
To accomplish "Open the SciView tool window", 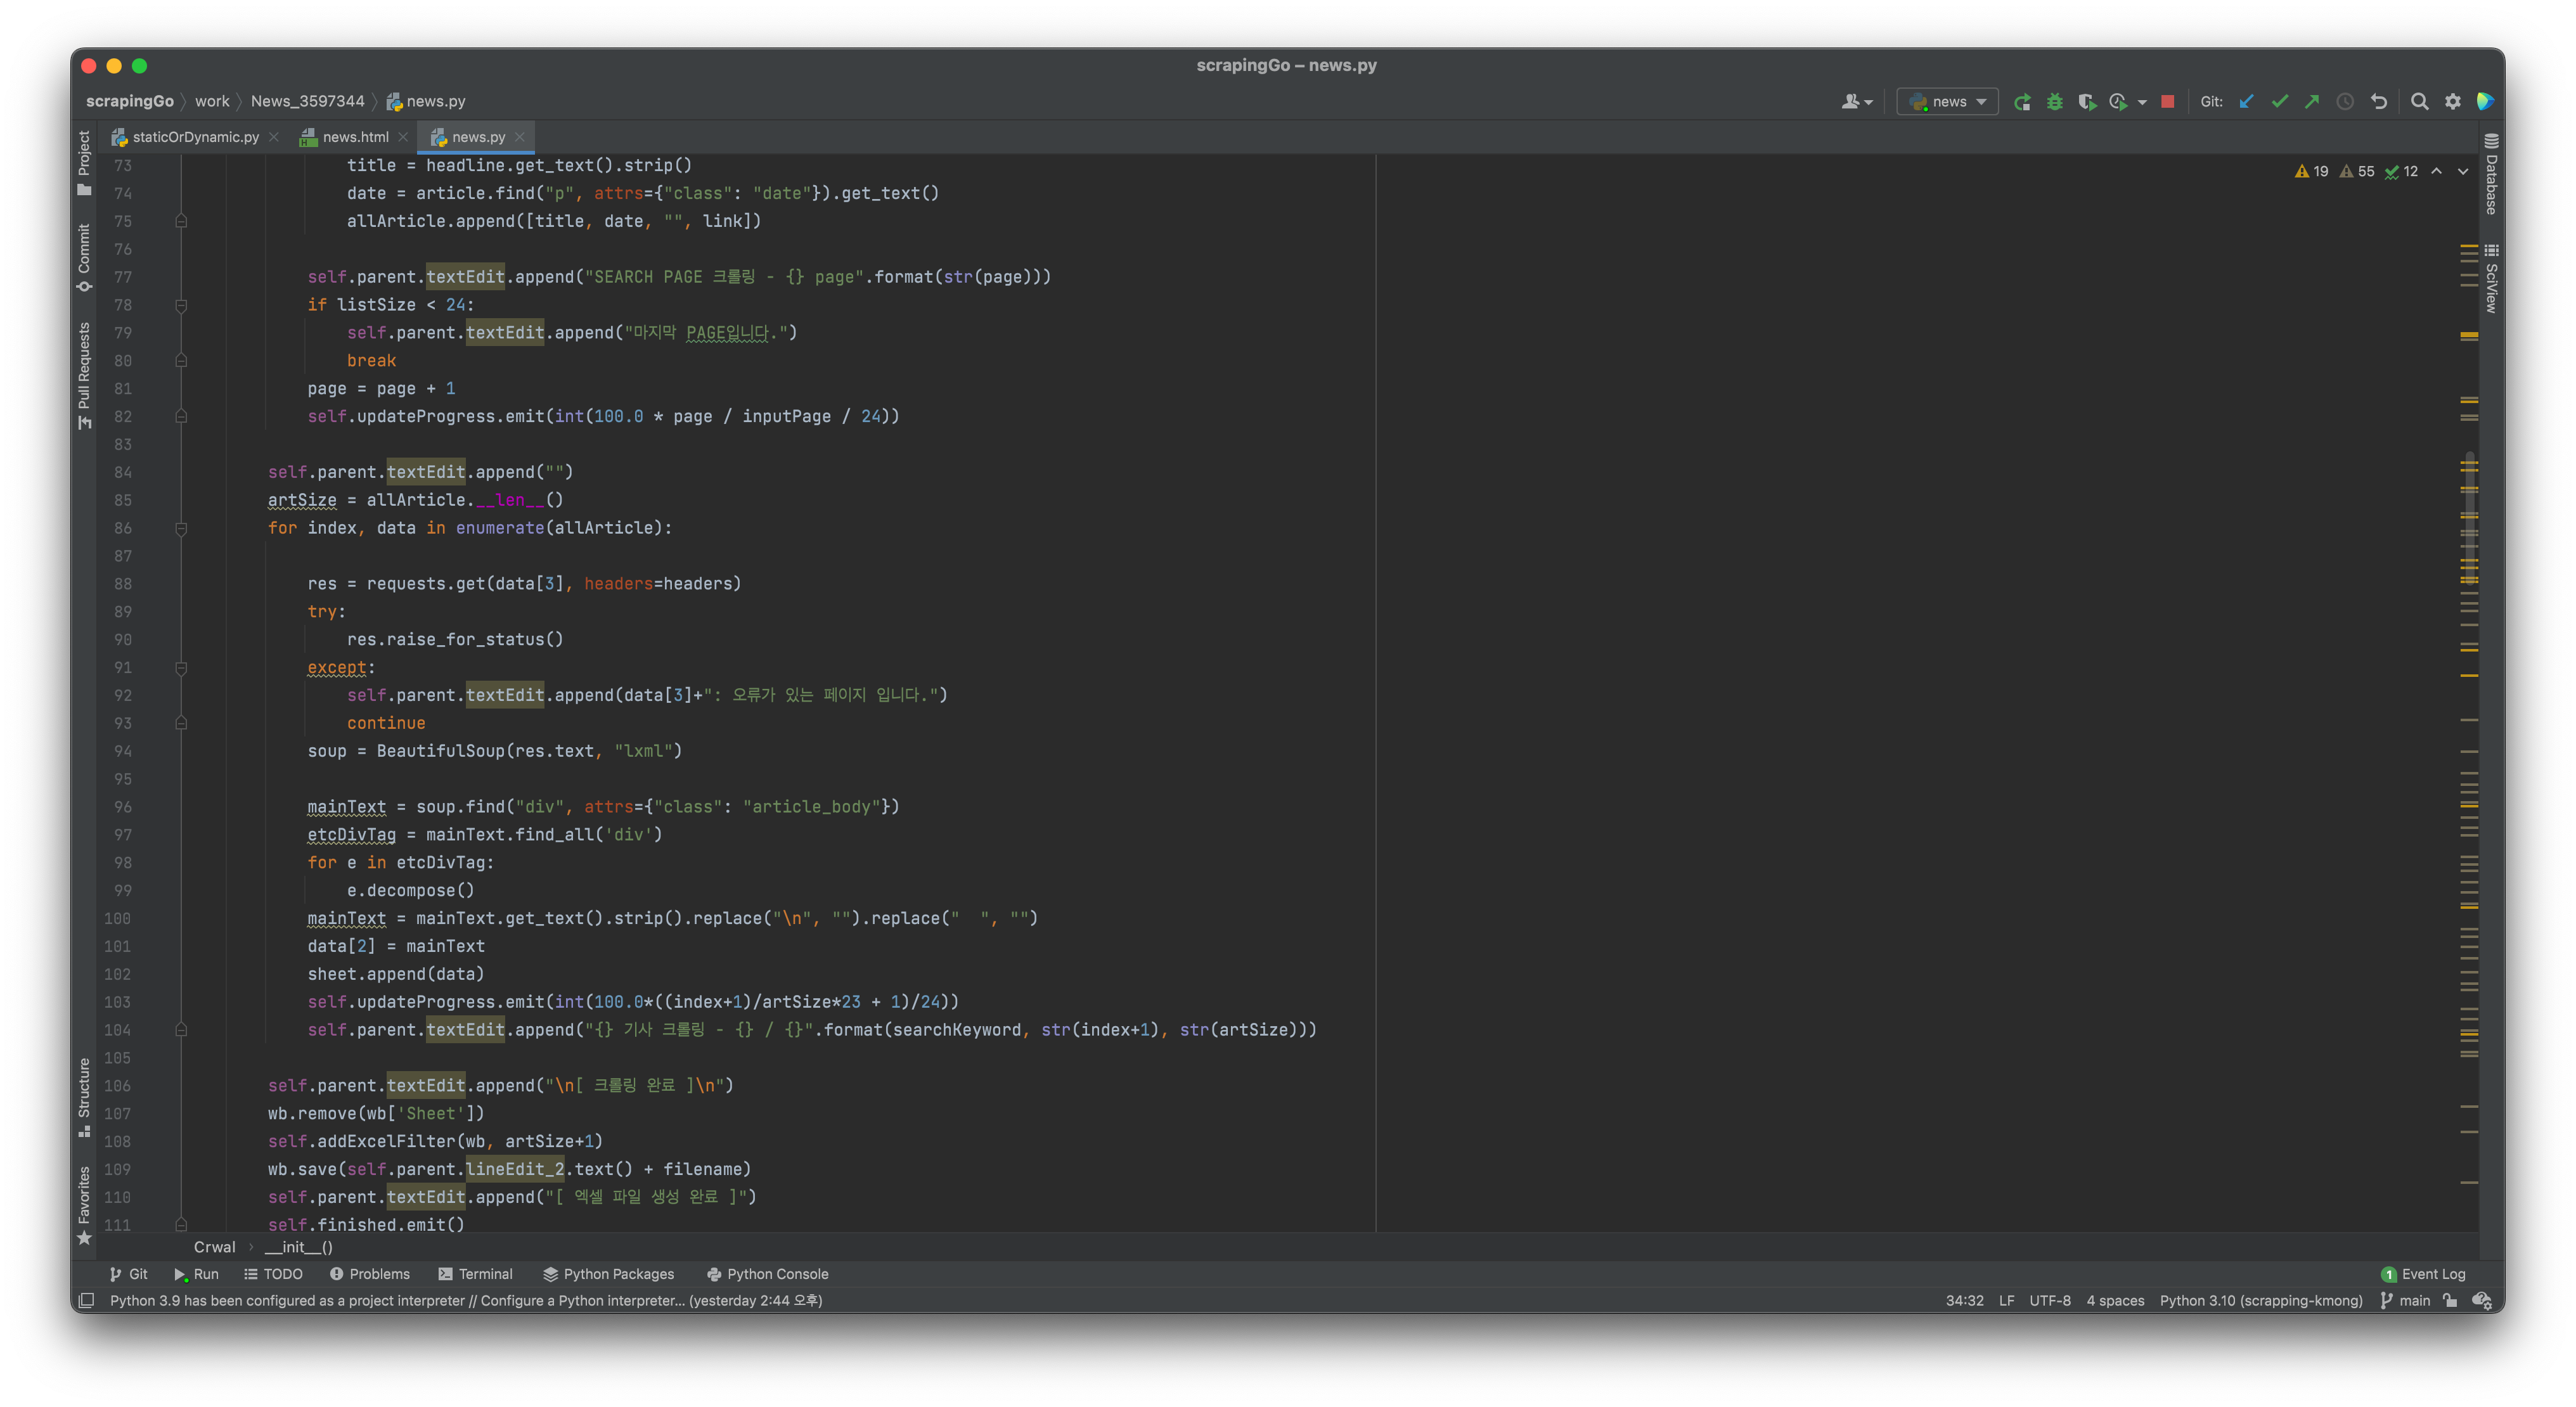I will 2491,278.
